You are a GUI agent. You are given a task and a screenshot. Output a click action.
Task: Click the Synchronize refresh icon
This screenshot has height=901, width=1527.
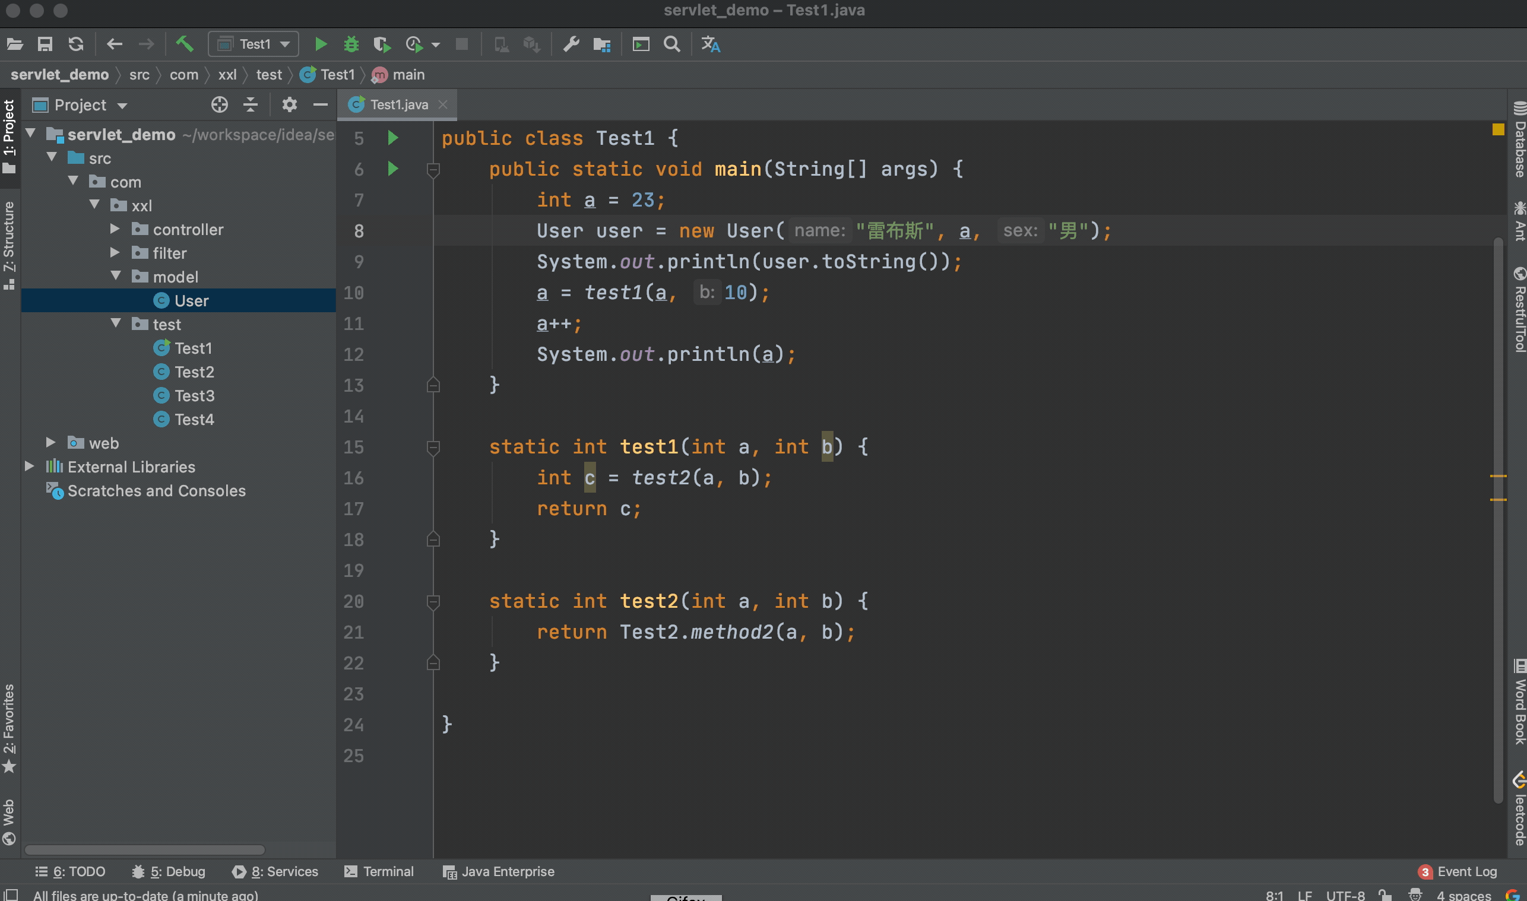pyautogui.click(x=75, y=44)
